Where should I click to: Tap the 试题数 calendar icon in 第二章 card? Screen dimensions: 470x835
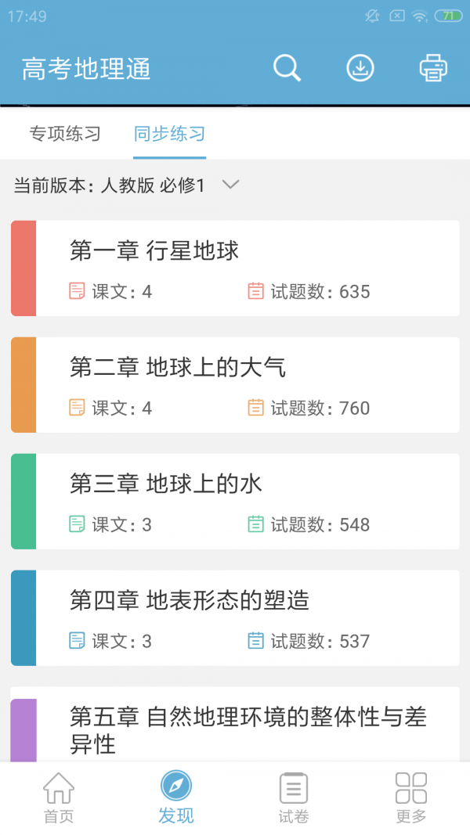pyautogui.click(x=255, y=407)
